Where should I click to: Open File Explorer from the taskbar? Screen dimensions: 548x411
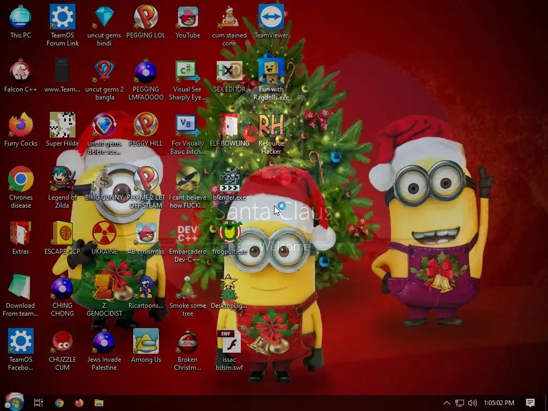click(x=99, y=403)
